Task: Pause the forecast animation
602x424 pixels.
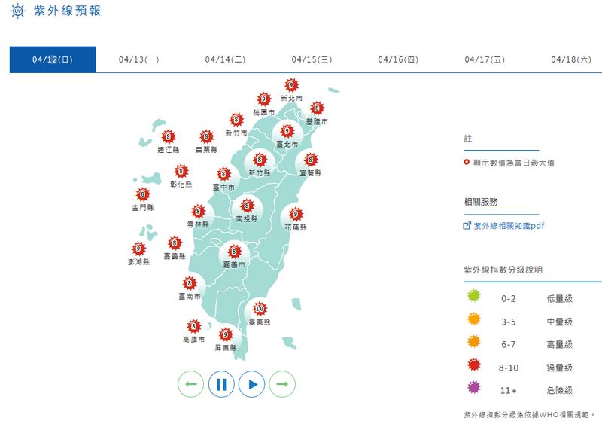Action: (221, 384)
